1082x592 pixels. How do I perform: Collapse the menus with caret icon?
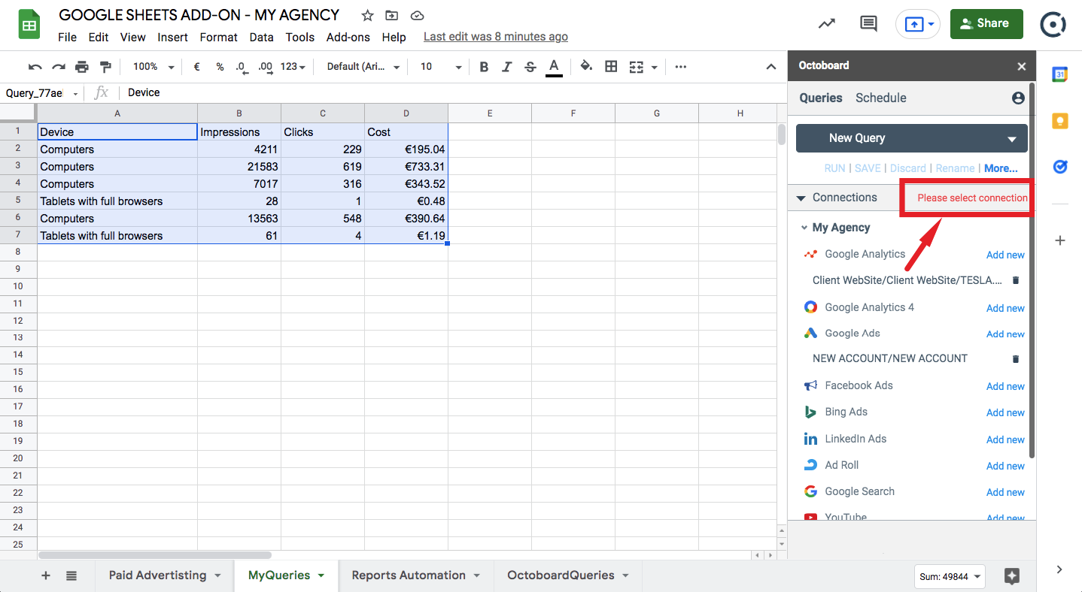coord(771,67)
